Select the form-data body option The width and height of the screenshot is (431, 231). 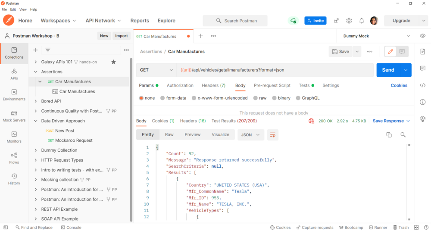pyautogui.click(x=173, y=98)
